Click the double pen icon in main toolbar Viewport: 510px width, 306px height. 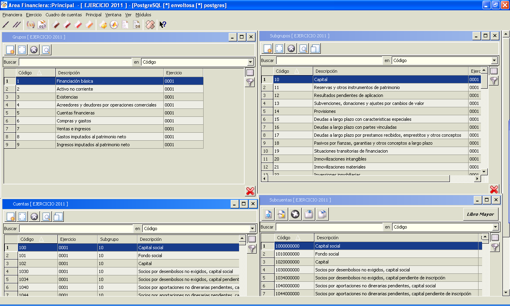16,25
